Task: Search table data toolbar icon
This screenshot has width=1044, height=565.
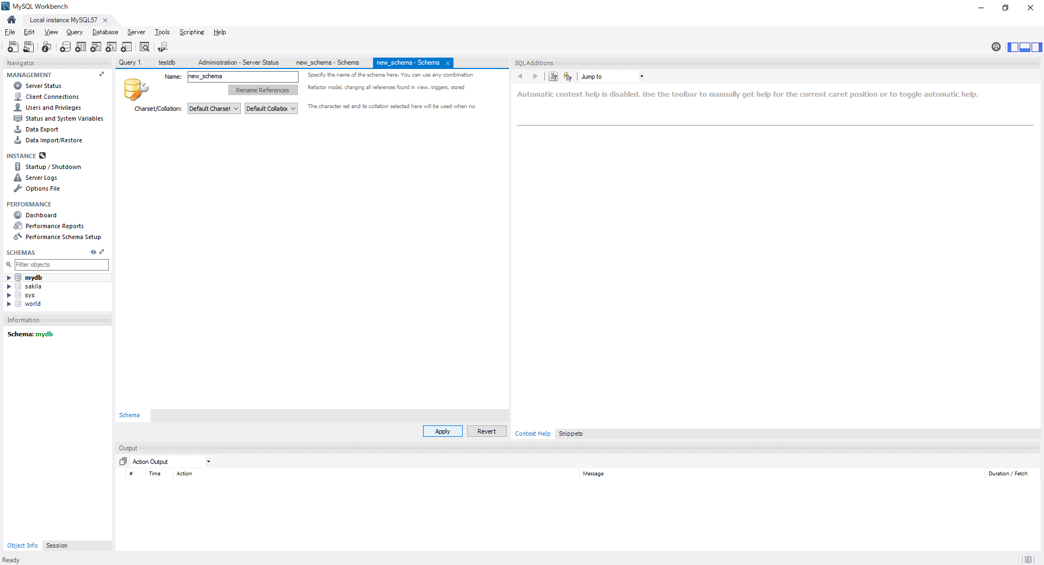Action: coord(144,47)
